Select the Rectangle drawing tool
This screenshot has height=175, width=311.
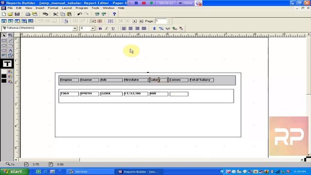(4, 40)
